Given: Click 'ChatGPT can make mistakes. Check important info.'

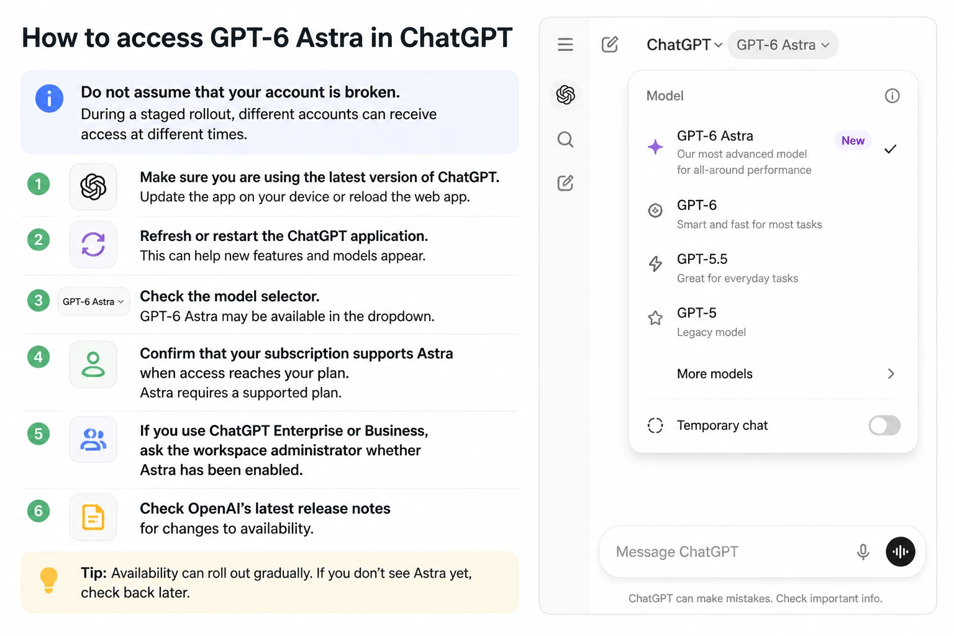Looking at the screenshot, I should 755,599.
